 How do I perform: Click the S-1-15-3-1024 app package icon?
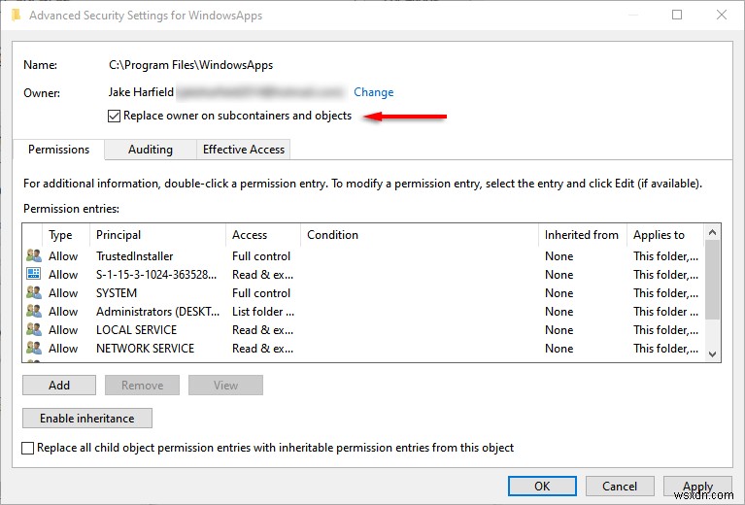coord(34,274)
